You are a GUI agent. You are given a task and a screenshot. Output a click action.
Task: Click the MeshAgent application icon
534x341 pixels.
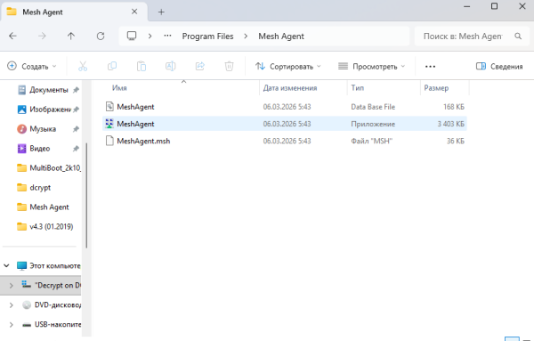(x=109, y=124)
